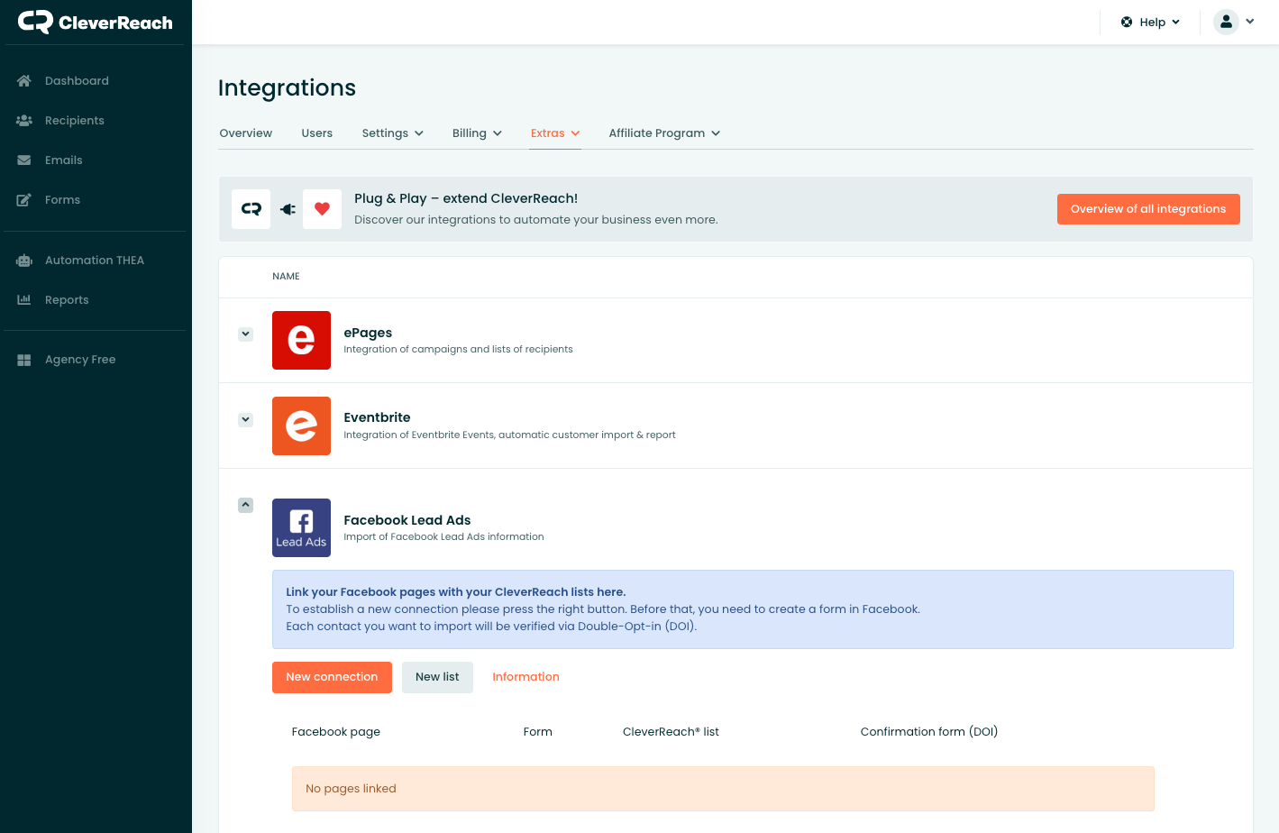
Task: Click the Eventbrite title
Action: point(377,417)
